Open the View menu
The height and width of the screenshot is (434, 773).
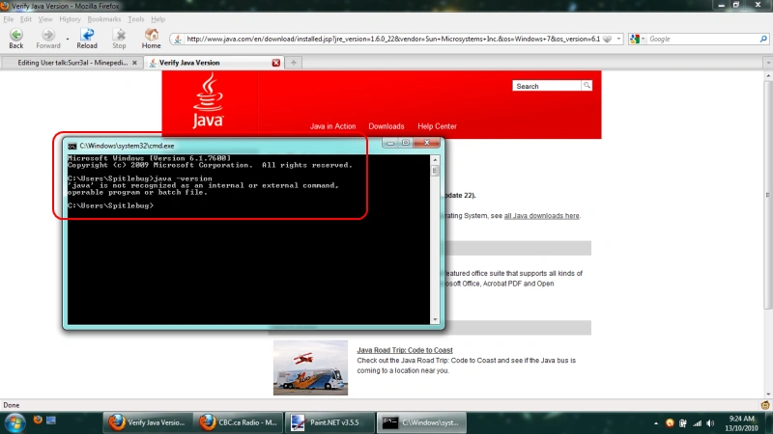click(x=44, y=19)
